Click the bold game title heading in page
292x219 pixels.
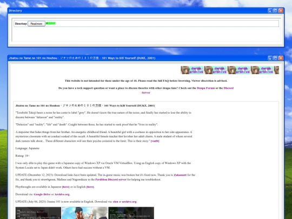85,105
